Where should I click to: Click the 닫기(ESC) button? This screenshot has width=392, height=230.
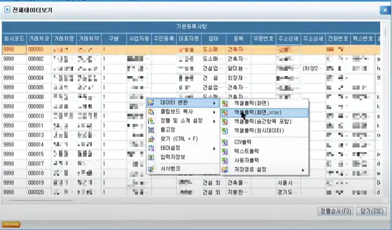click(372, 211)
